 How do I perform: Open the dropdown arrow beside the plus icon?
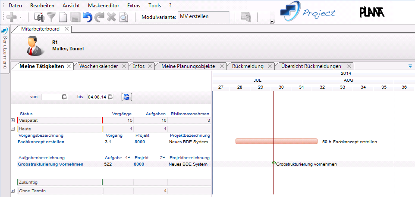click(20, 18)
